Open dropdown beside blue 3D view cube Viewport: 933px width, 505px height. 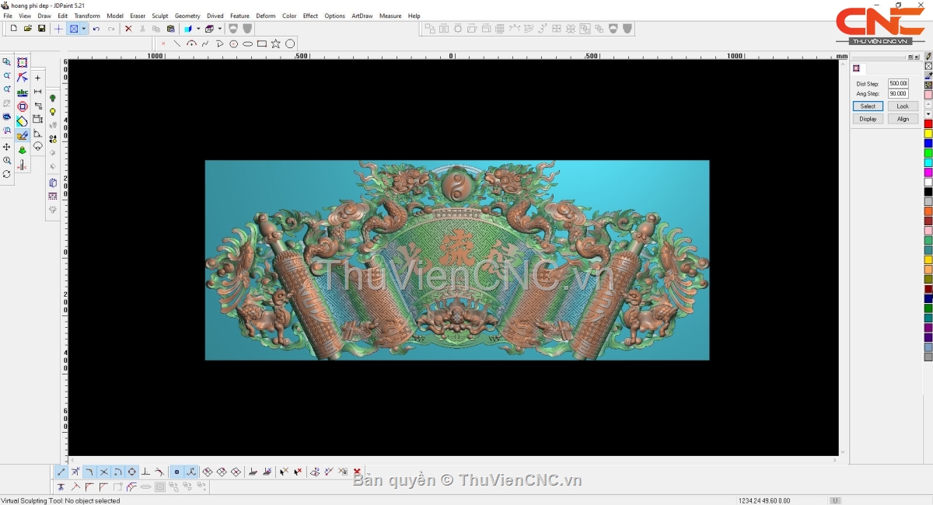click(x=198, y=29)
